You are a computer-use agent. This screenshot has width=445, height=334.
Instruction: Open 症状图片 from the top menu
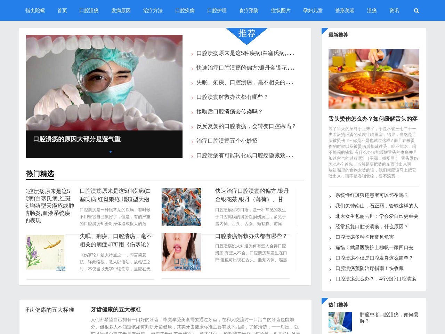[x=281, y=10]
